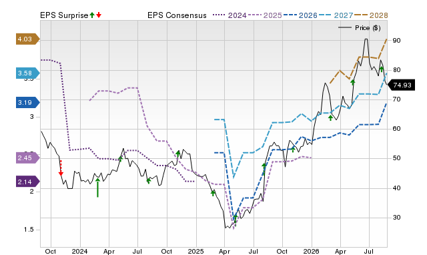
Task: Click the 74.93 current price tag
Action: (402, 85)
